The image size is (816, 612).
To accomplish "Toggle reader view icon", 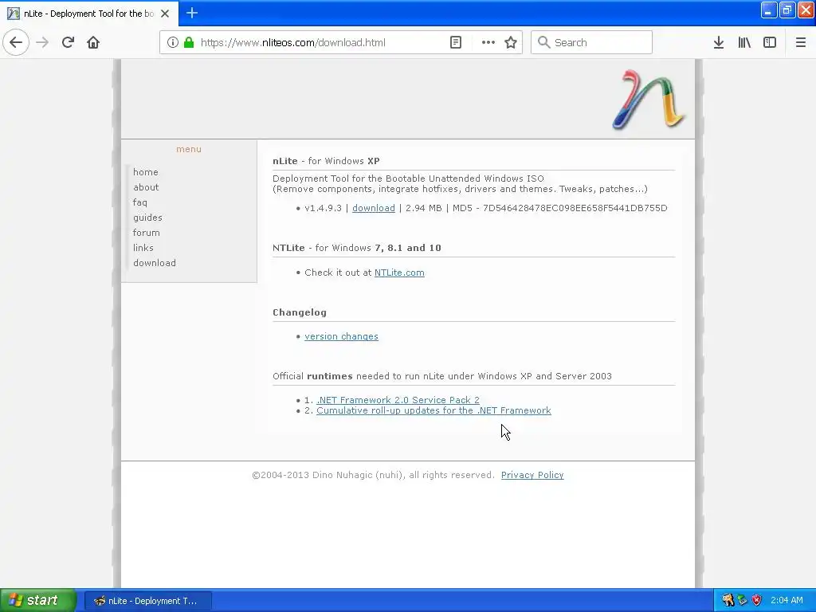I will [455, 42].
